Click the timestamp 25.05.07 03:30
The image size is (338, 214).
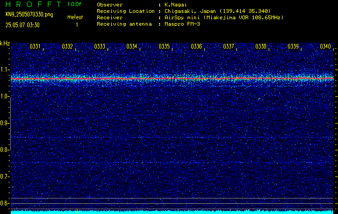click(23, 25)
